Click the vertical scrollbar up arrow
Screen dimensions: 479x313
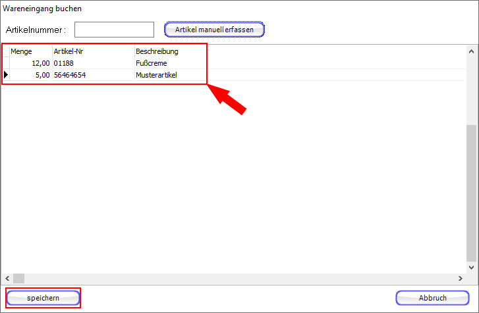[x=471, y=51]
